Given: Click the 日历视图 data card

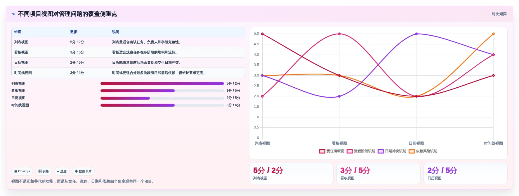Looking at the screenshot, I should click(x=465, y=174).
